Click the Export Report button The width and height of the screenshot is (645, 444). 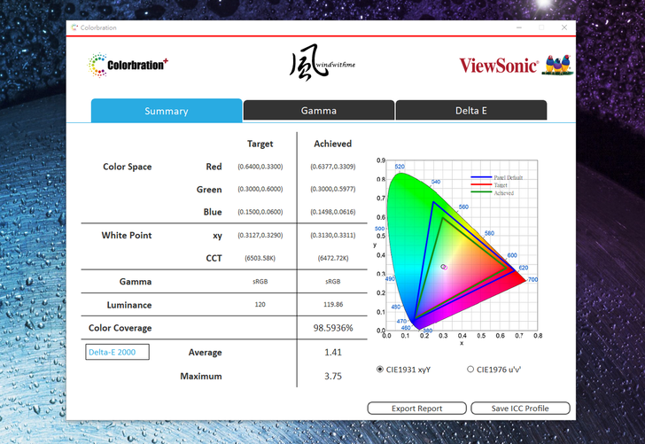pyautogui.click(x=416, y=409)
